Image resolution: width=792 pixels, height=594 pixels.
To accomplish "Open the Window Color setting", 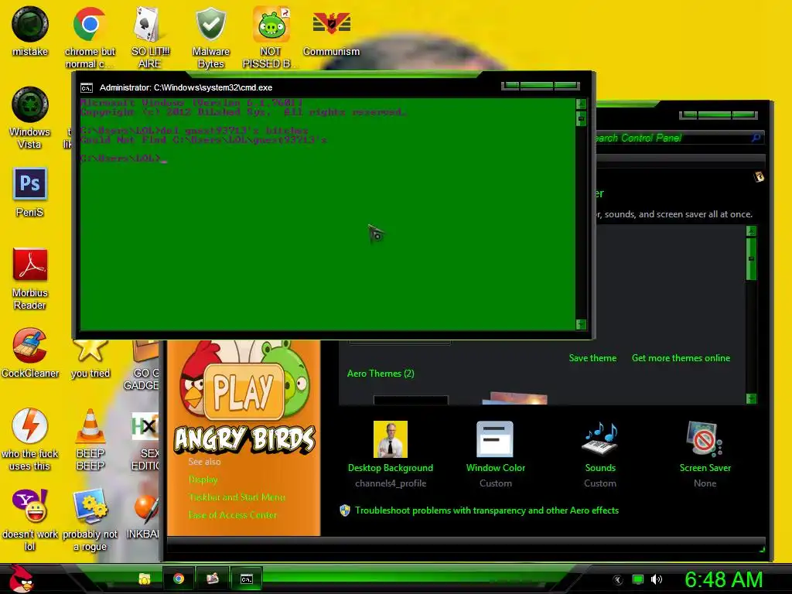I will pyautogui.click(x=496, y=454).
